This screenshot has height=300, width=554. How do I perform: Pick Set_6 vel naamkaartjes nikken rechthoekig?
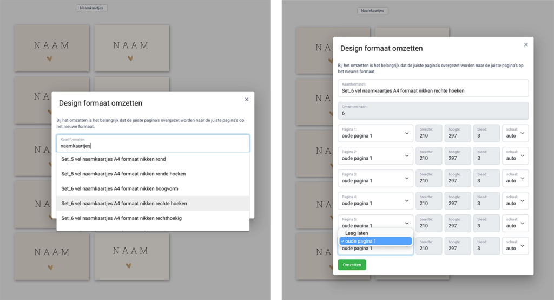[153, 218]
